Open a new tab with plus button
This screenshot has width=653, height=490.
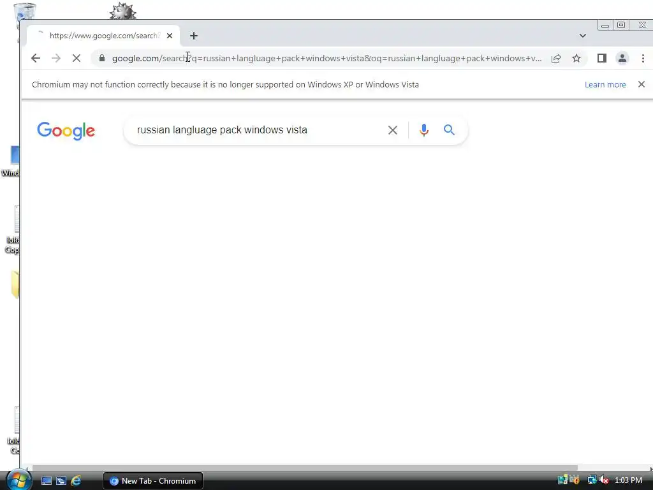tap(194, 36)
